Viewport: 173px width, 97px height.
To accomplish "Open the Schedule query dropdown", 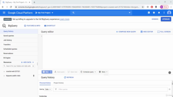I will [x=88, y=72].
